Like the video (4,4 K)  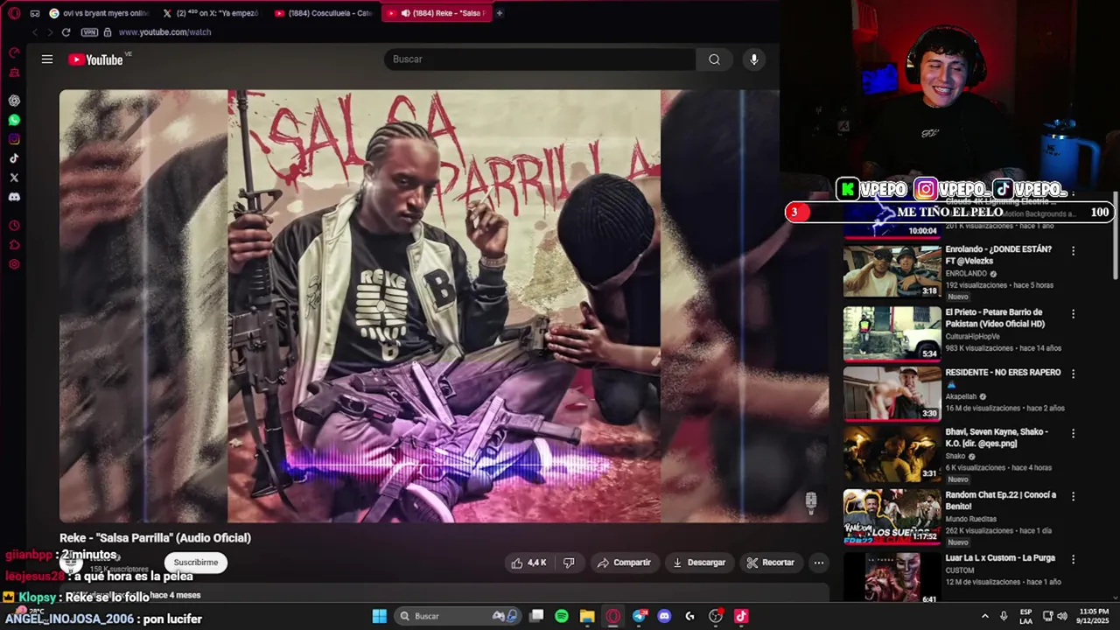tap(528, 563)
